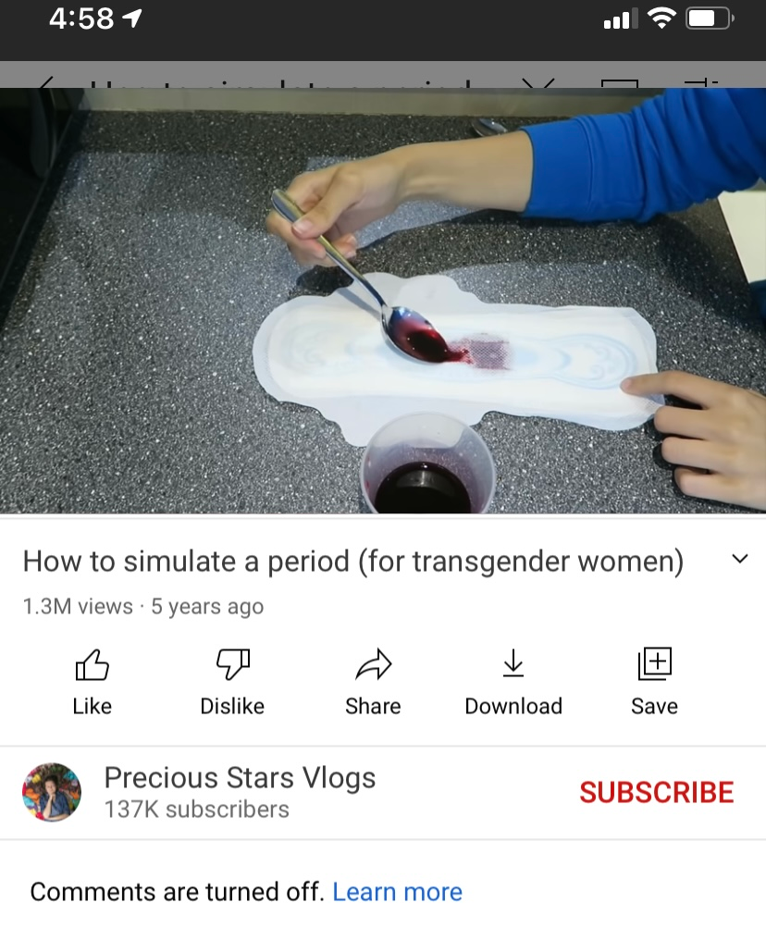Tap the Download label text
The height and width of the screenshot is (927, 766).
(x=513, y=706)
